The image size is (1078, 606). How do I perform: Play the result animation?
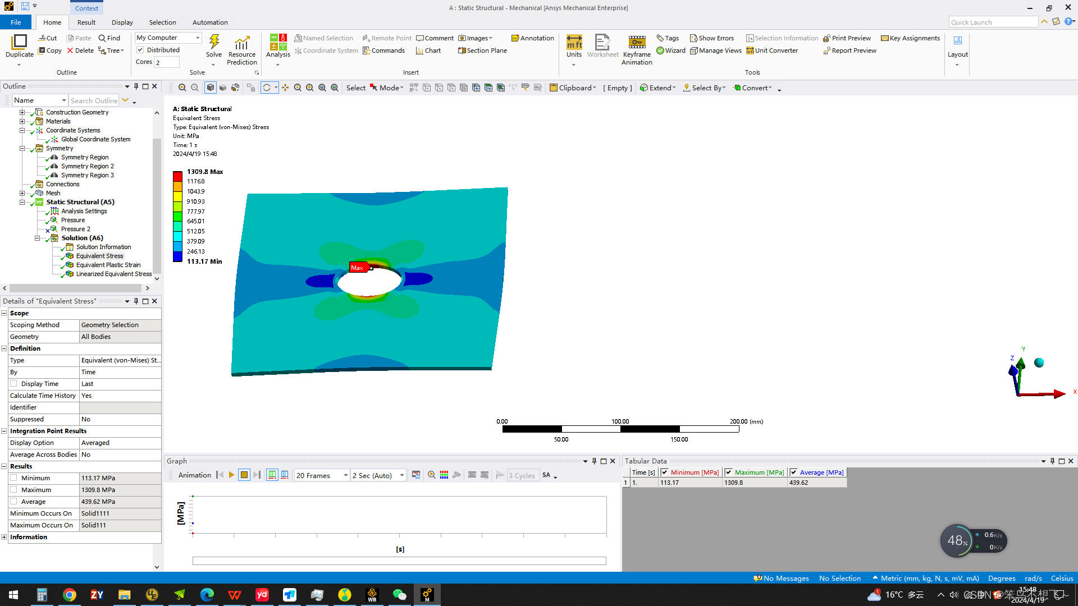click(231, 475)
